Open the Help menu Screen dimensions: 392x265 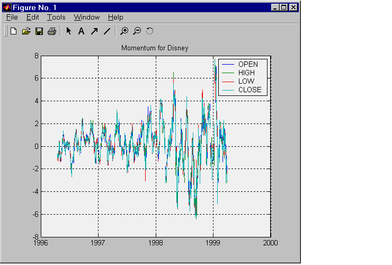click(x=115, y=17)
